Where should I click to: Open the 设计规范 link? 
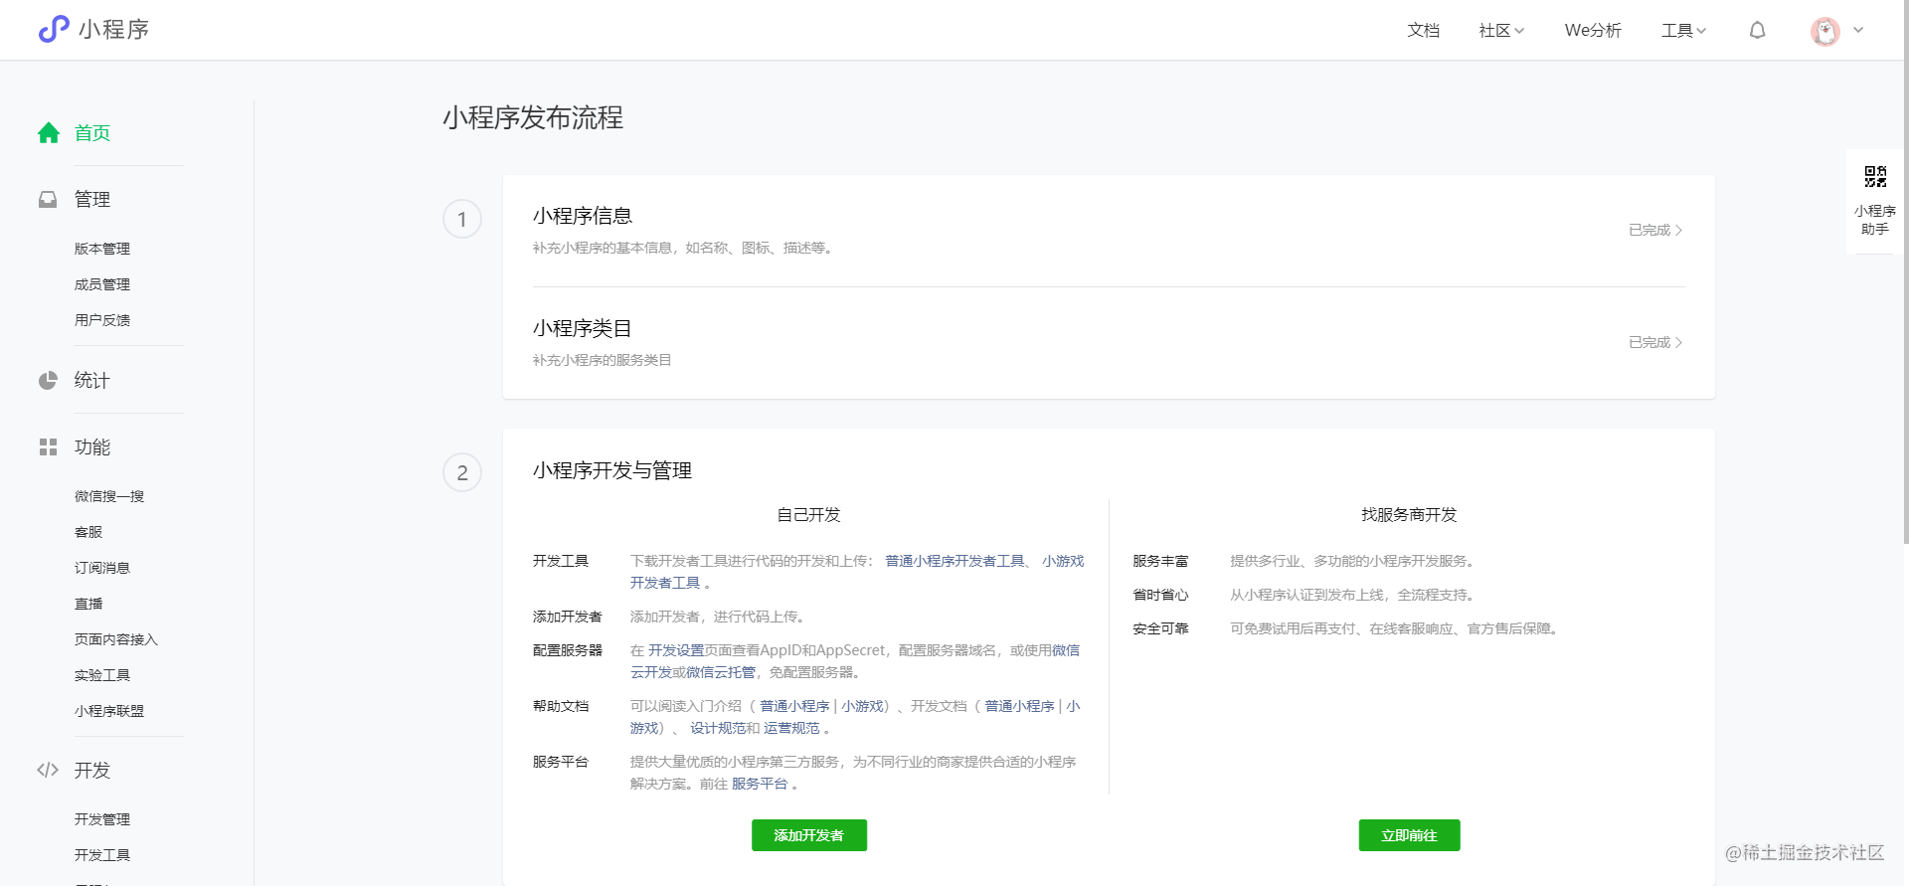[x=718, y=728]
